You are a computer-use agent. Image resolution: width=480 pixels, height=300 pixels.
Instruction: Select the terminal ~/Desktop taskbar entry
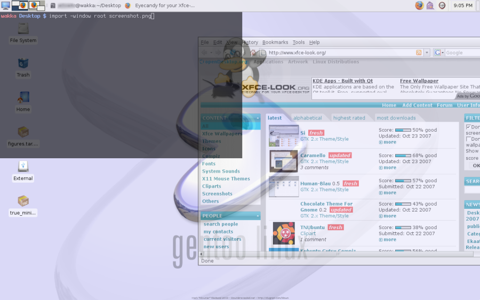tap(86, 5)
